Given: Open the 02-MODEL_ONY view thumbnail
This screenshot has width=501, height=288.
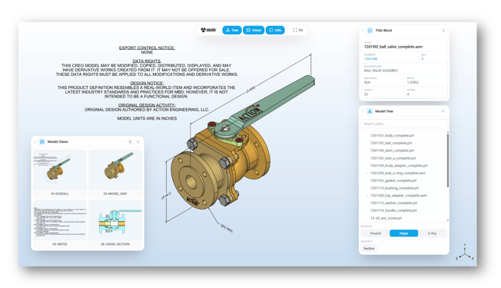Looking at the screenshot, I should pyautogui.click(x=115, y=174).
